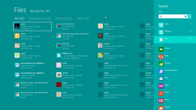
Task: Open jxbg9 dark brown pattern thumbnail
Action: [100, 36]
